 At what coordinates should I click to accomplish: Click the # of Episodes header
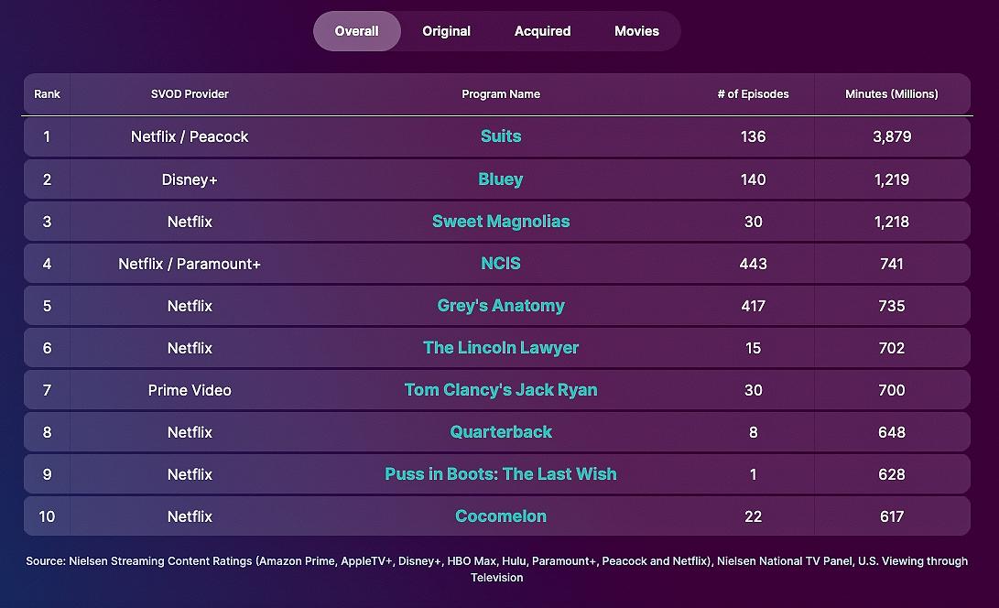coord(753,94)
